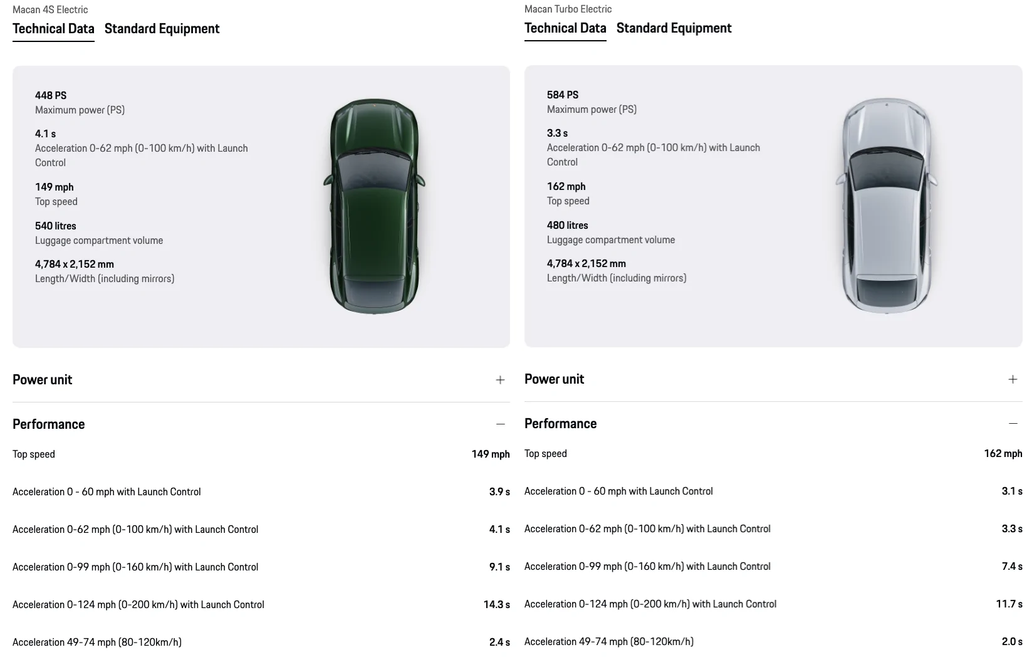
Task: Click the minus icon beside Macan Turbo Performance
Action: click(1013, 424)
